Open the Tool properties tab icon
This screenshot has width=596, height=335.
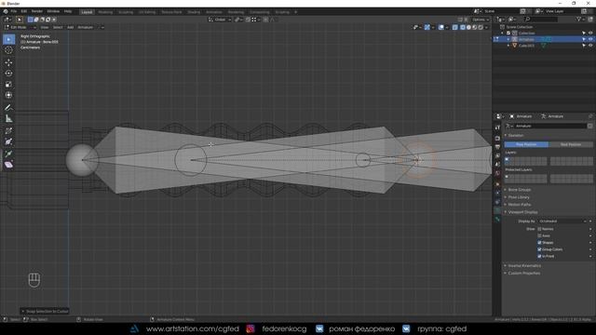(497, 127)
